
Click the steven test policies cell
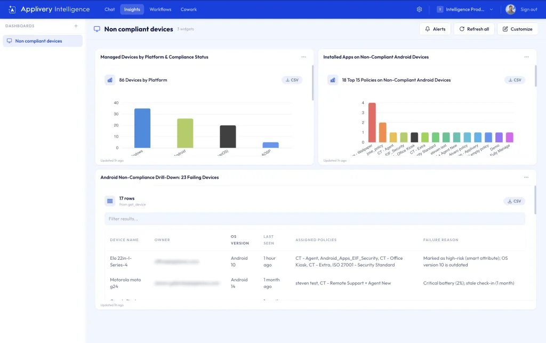pyautogui.click(x=343, y=283)
